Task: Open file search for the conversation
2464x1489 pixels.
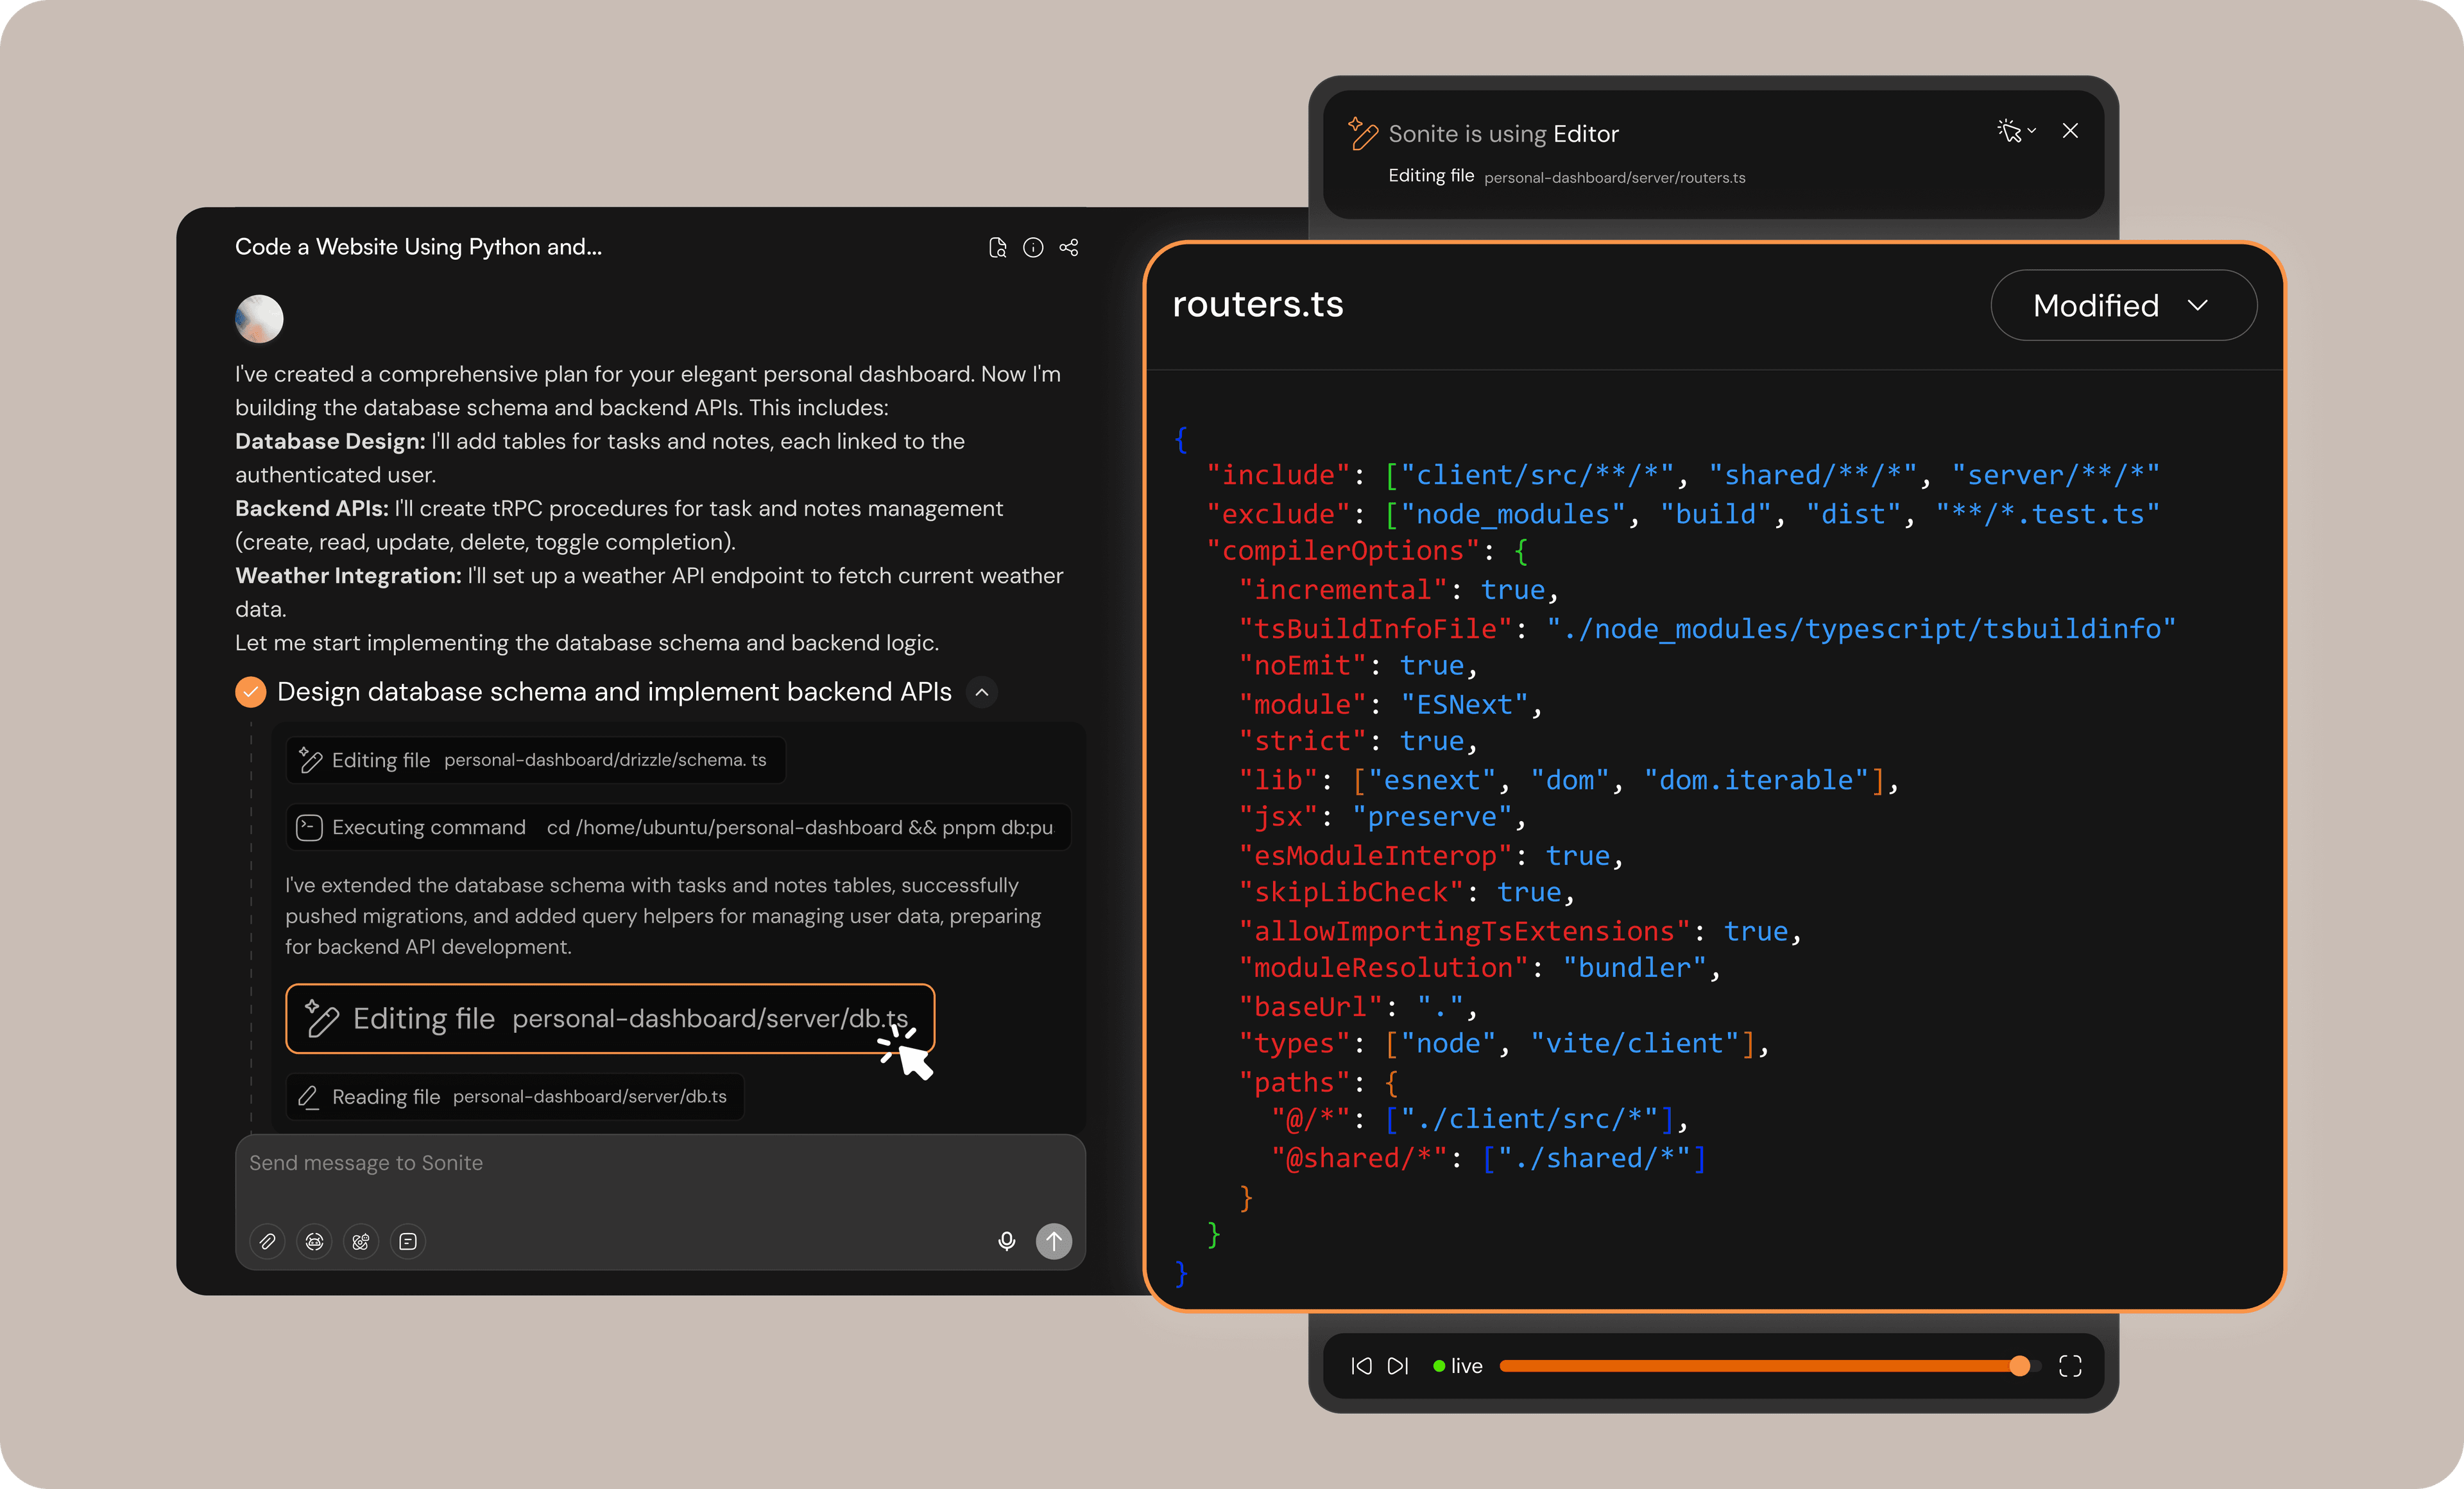Action: point(997,247)
